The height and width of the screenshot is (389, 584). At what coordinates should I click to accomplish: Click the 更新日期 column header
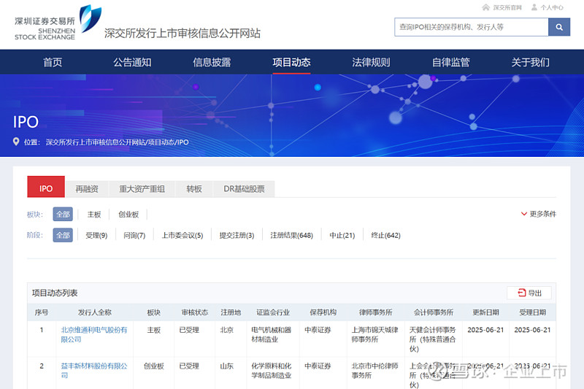tap(485, 312)
